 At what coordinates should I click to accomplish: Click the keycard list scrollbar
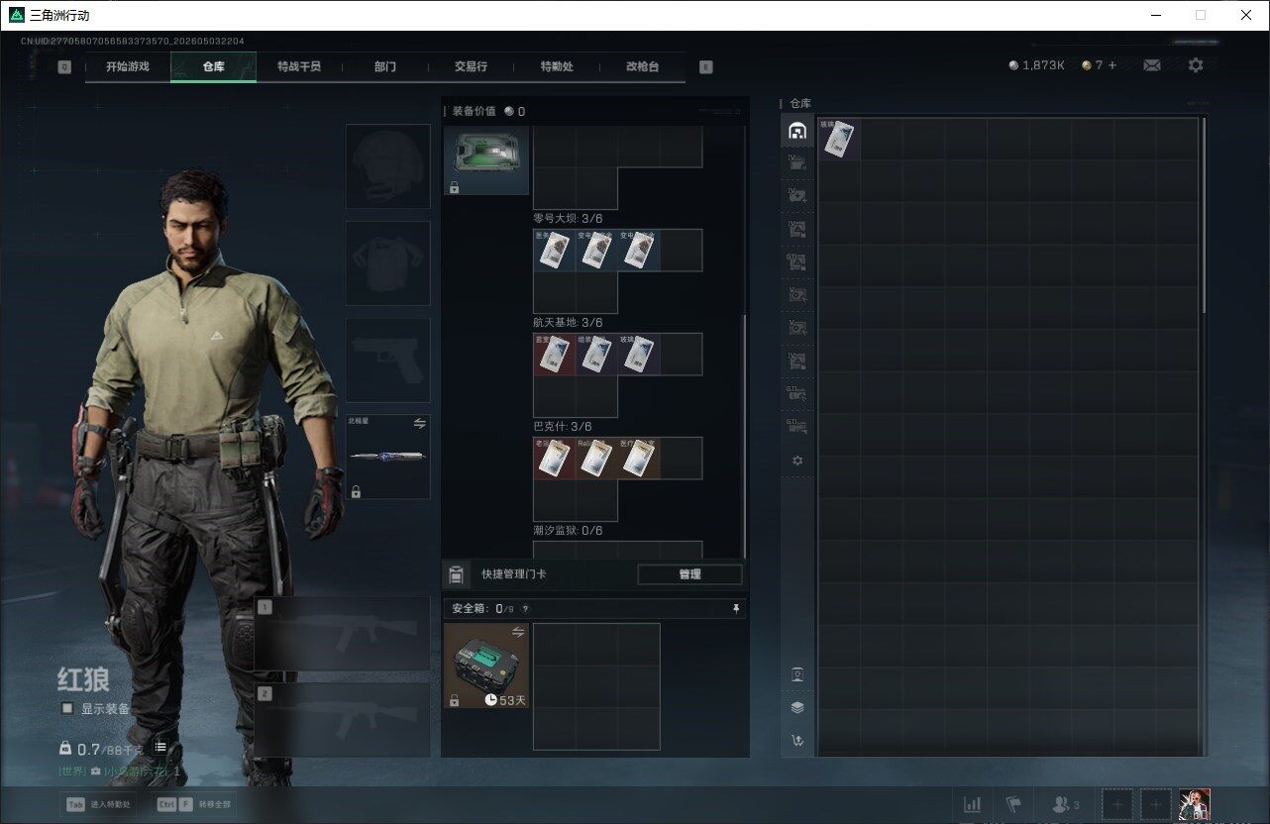(744, 436)
